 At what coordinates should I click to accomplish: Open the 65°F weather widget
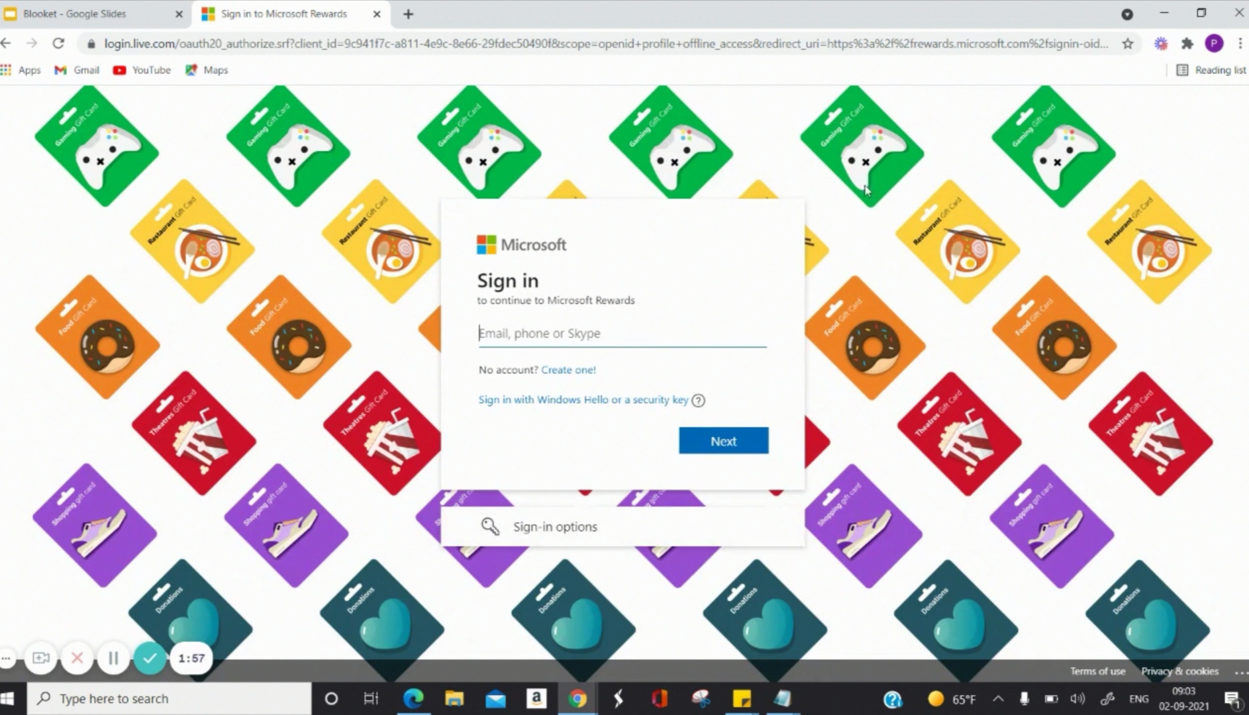[x=952, y=698]
